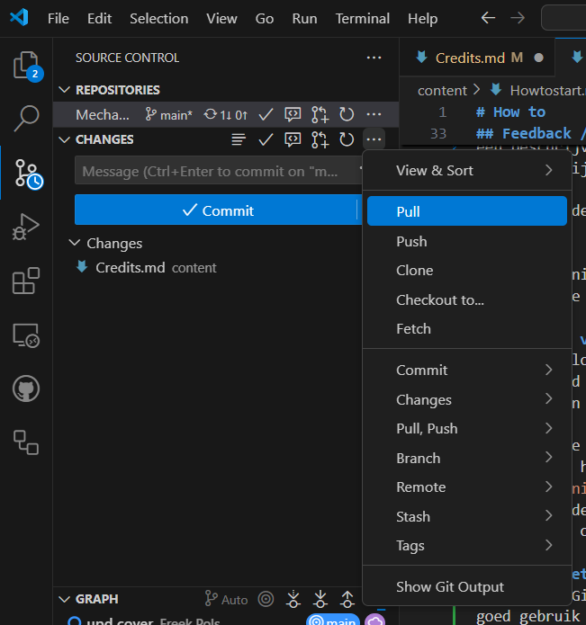Open the Selection menu

[158, 18]
